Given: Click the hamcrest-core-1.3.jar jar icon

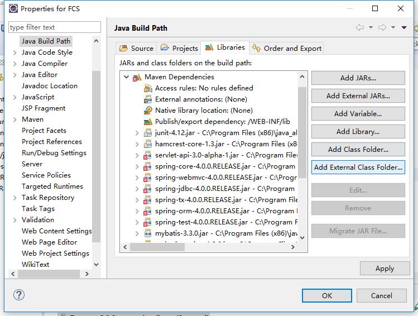Looking at the screenshot, I should [x=148, y=144].
